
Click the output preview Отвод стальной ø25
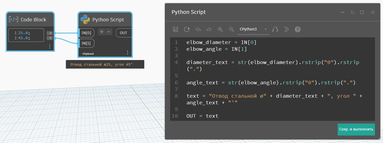point(105,64)
